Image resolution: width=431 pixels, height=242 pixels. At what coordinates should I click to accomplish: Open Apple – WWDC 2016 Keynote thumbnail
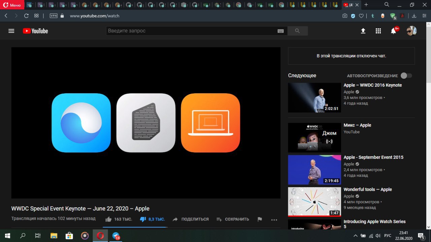(314, 98)
